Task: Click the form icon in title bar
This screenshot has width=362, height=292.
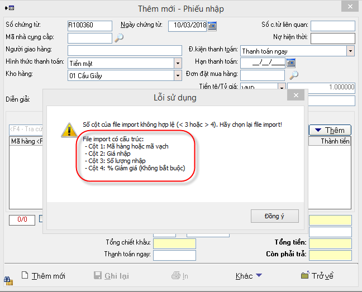Action: [8, 8]
